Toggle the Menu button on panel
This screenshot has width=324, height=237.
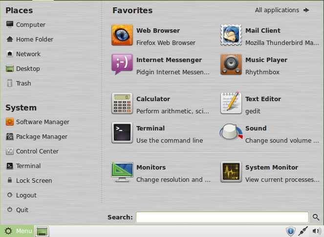(18, 231)
